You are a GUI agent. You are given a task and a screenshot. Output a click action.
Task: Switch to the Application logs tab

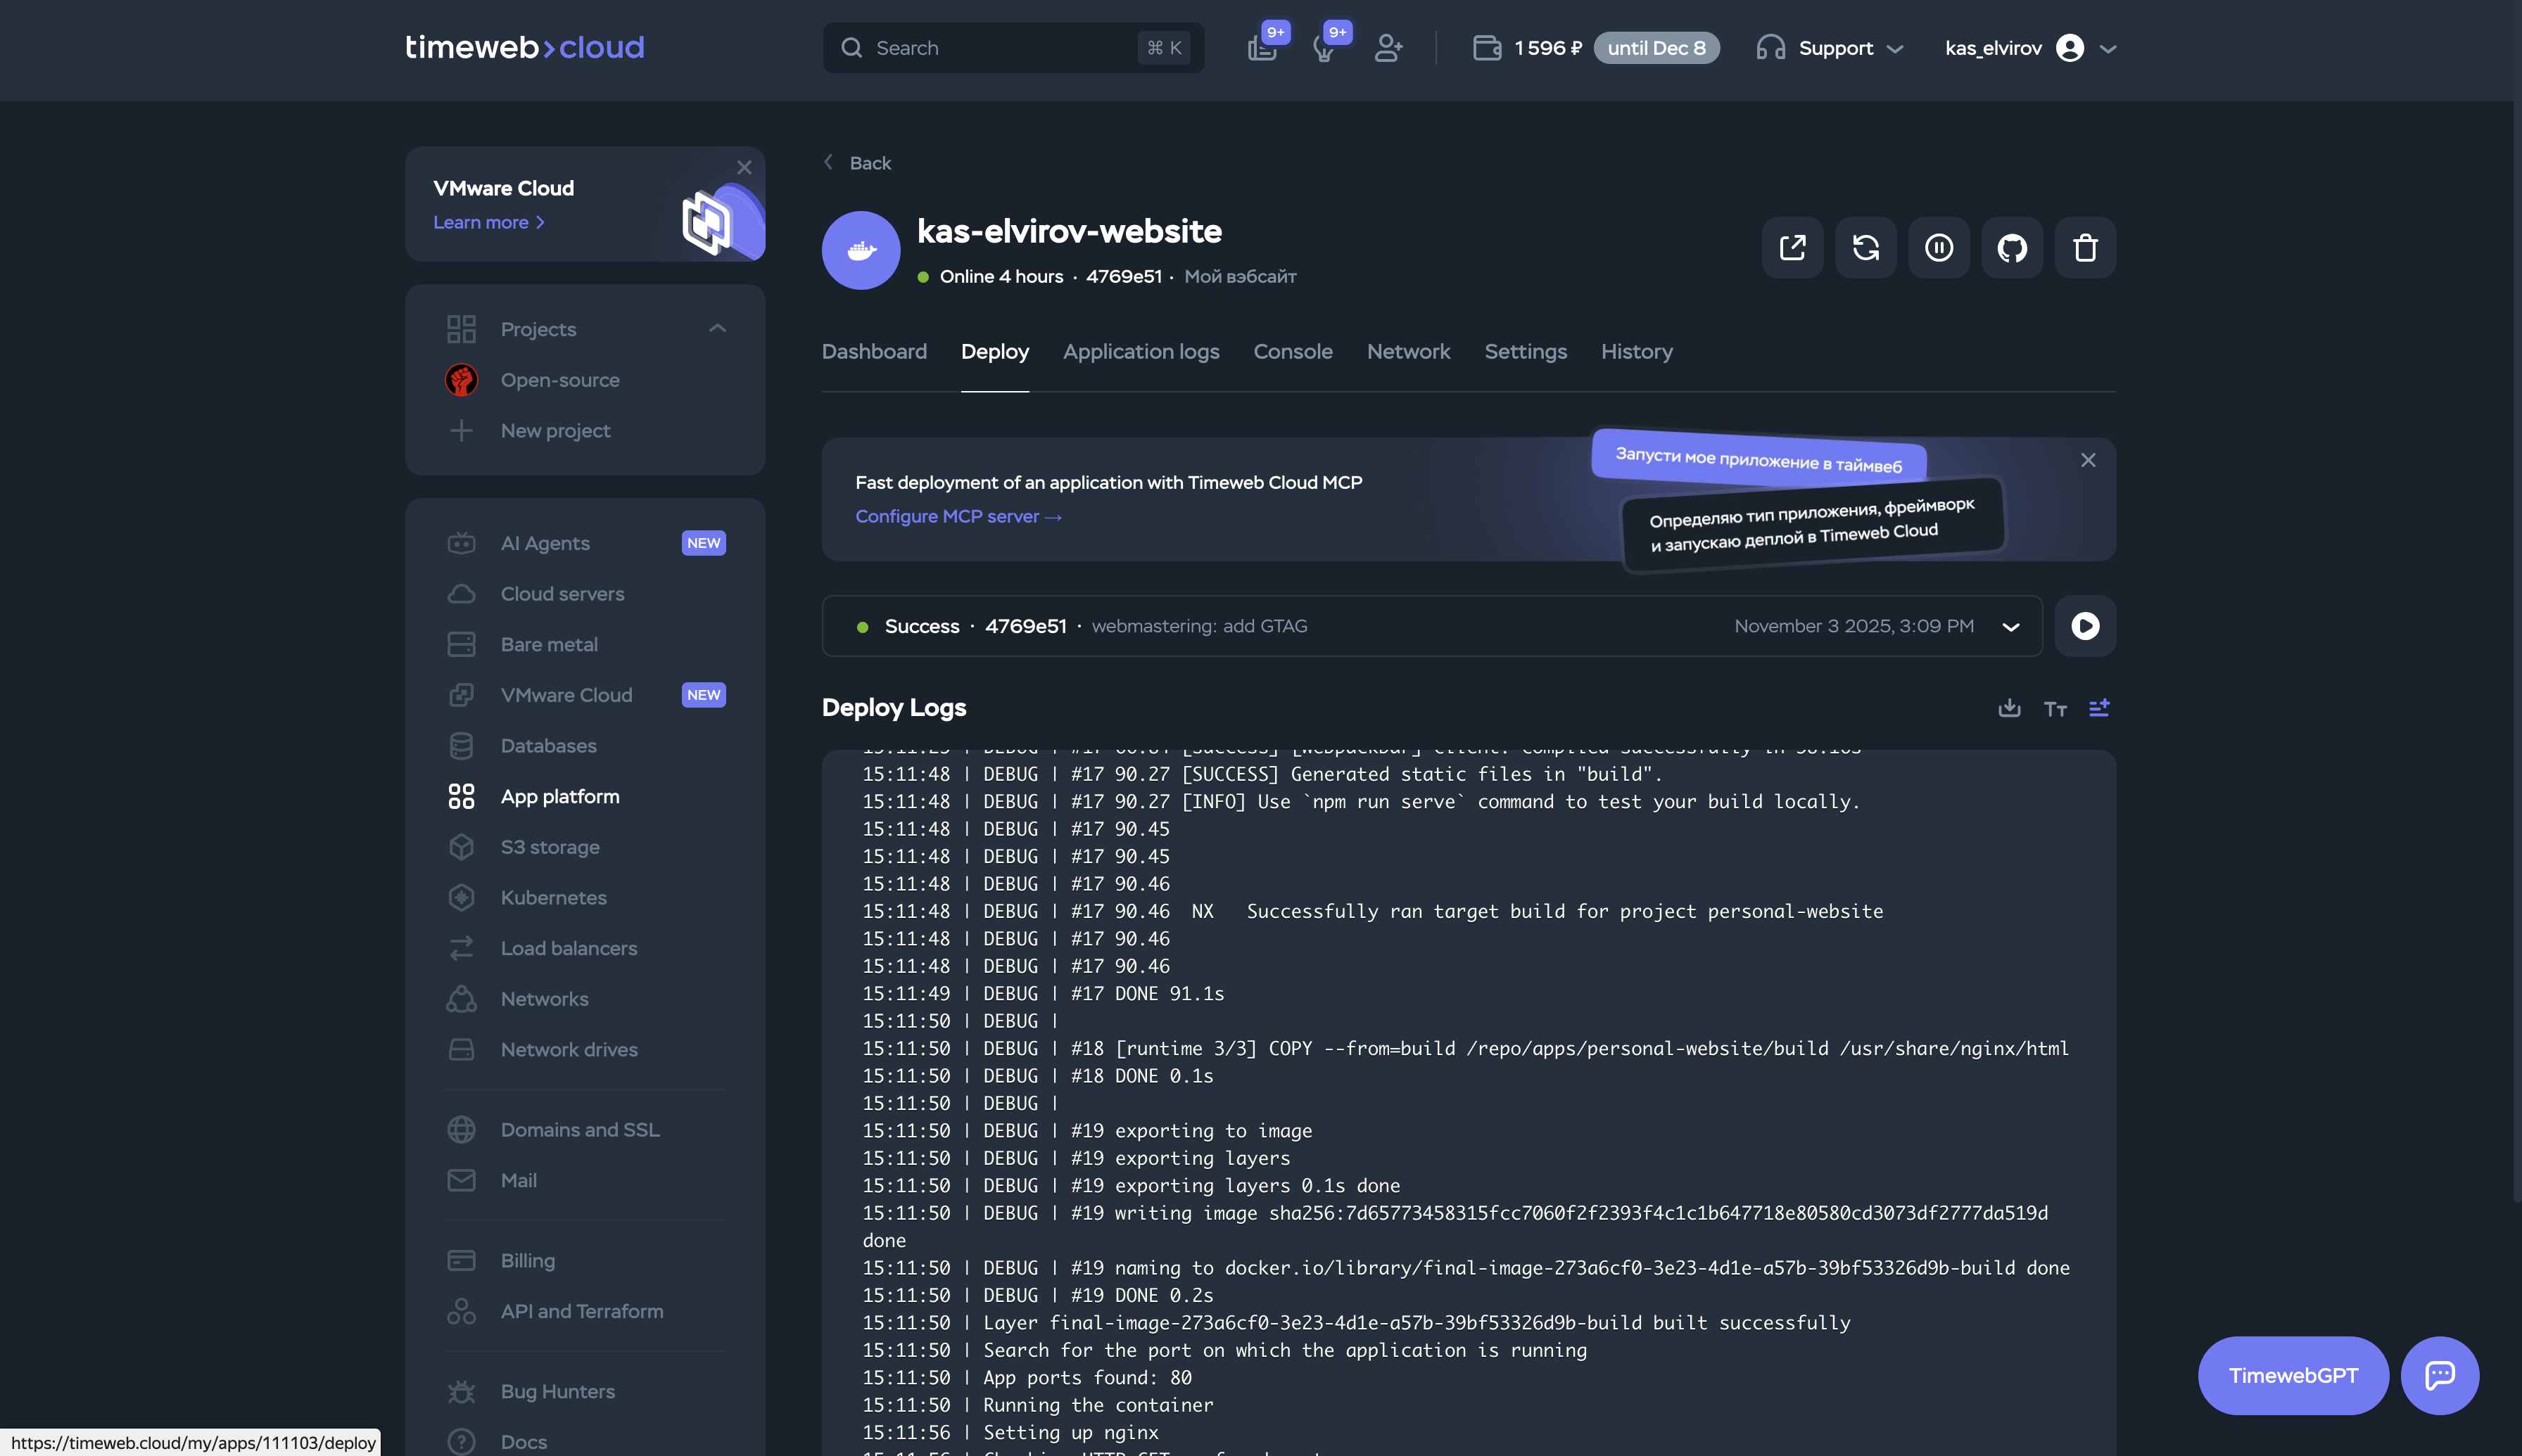[x=1141, y=352]
